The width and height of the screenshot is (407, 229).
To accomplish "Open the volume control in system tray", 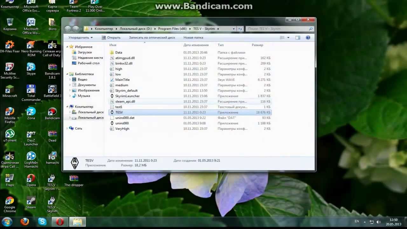I will (x=378, y=222).
